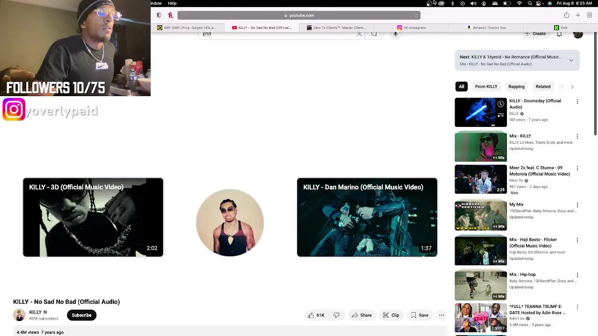Viewport: 598px width, 336px height.
Task: Open the Safari share icon
Action: tap(566, 15)
